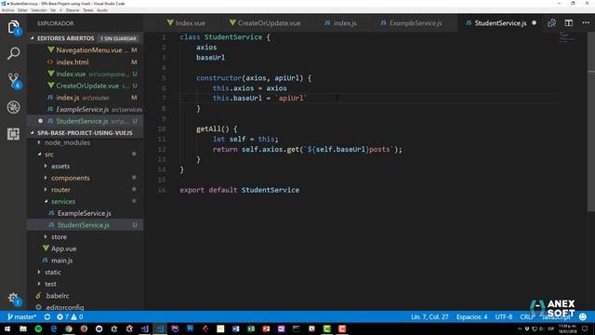Open the Debug view in activity bar
595x335 pixels.
click(x=13, y=107)
